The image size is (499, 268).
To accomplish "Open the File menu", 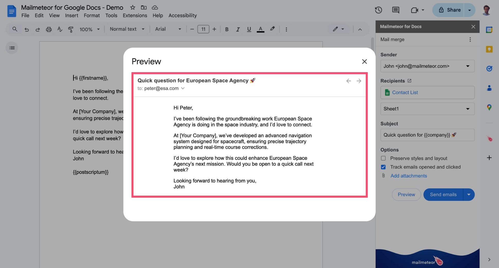I will [25, 15].
